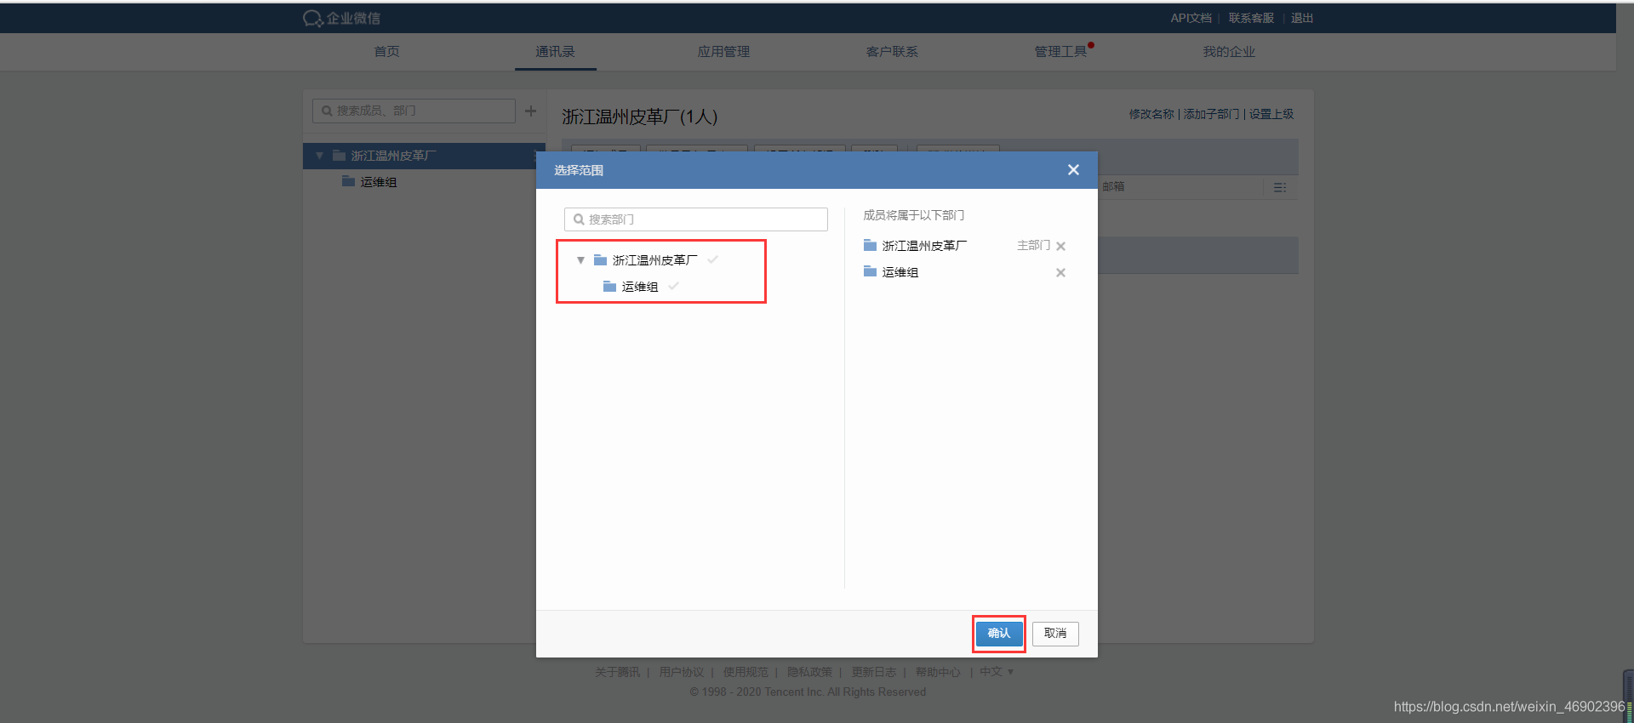Remove 运维组 from selected departments

1060,273
